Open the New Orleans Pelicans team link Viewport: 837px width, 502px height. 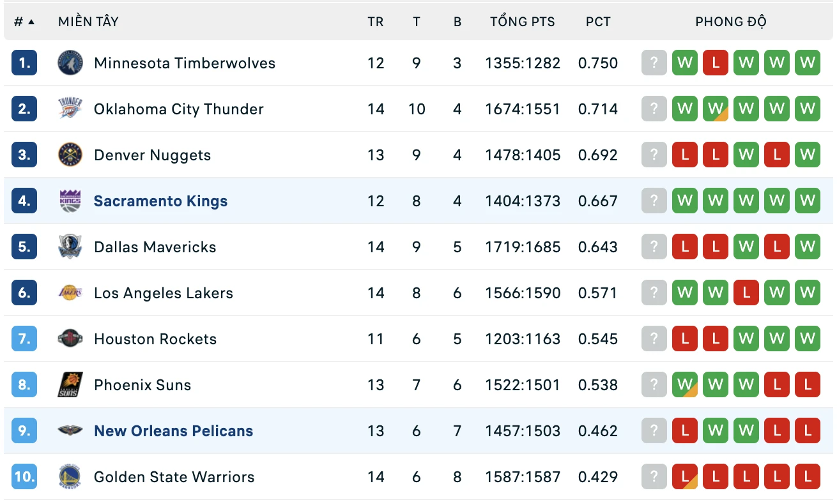point(174,431)
